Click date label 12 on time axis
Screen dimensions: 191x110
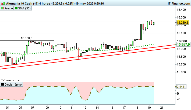tap(85, 108)
